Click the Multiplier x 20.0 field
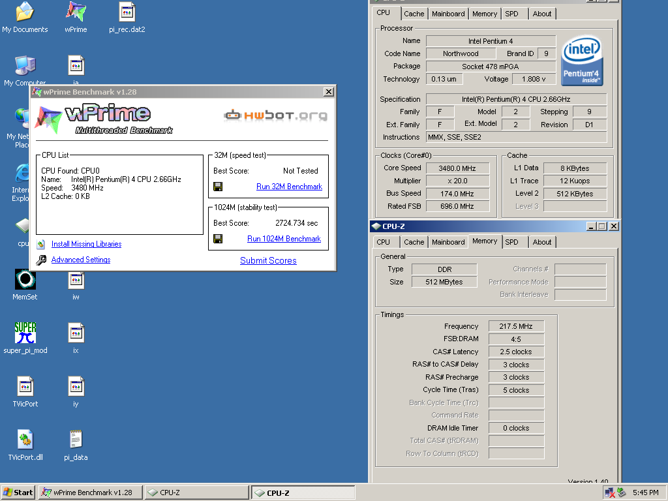Screen dimensions: 668x501 point(457,181)
